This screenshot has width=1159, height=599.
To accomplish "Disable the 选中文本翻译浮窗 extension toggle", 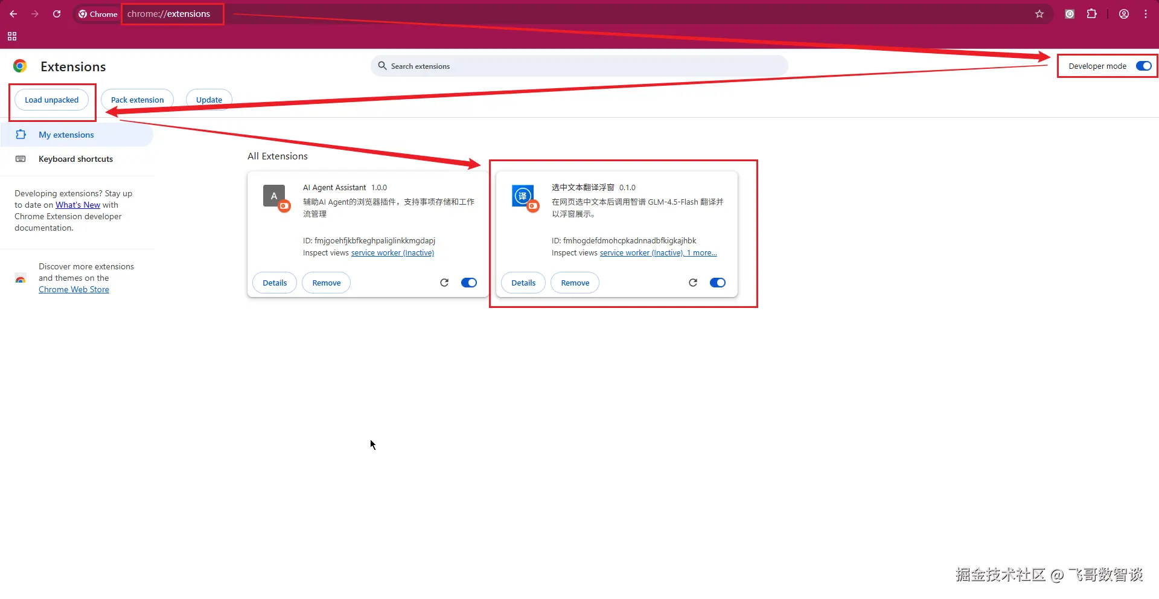I will (x=718, y=283).
